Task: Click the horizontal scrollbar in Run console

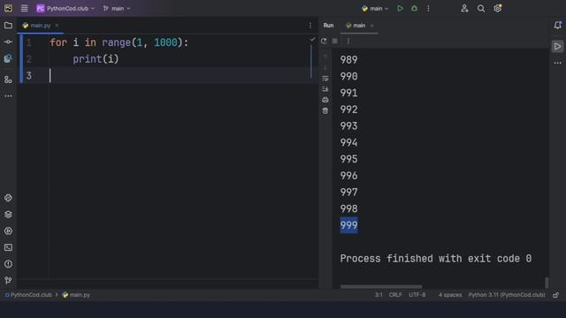Action: pos(381,287)
